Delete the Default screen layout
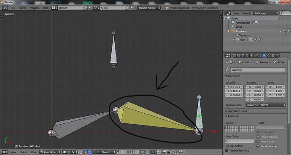The height and width of the screenshot is (155, 291). point(89,8)
